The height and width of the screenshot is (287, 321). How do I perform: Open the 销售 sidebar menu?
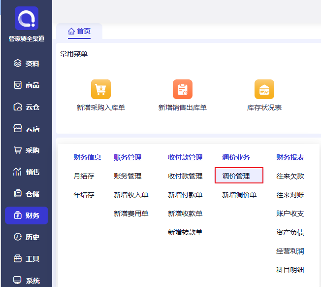[27, 172]
